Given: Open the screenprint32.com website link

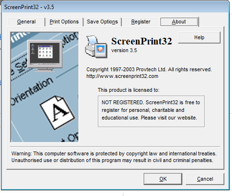Looking at the screenshot, I should 122,76.
